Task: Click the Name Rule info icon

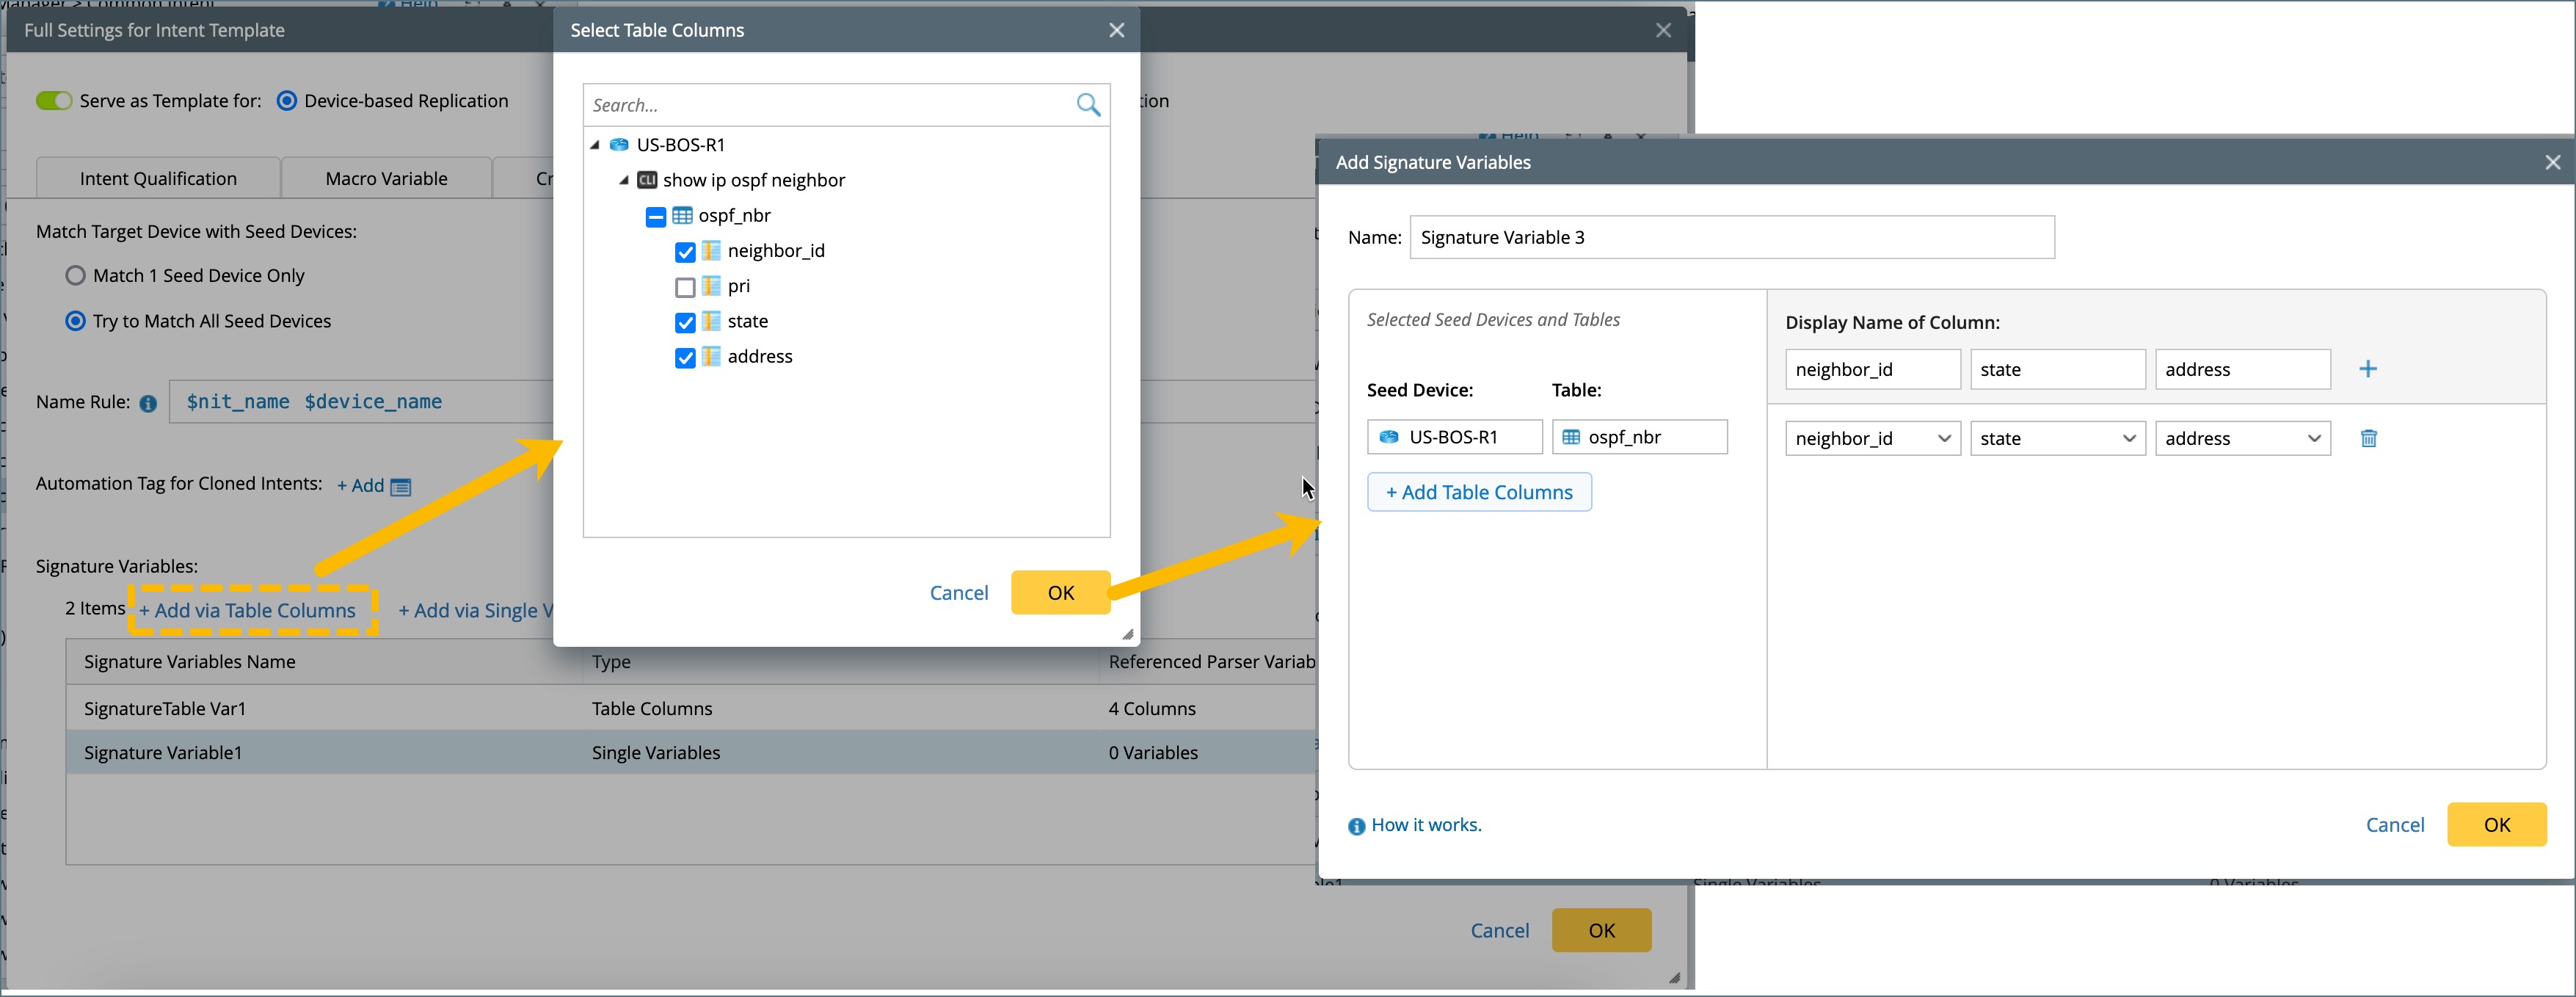Action: [148, 404]
